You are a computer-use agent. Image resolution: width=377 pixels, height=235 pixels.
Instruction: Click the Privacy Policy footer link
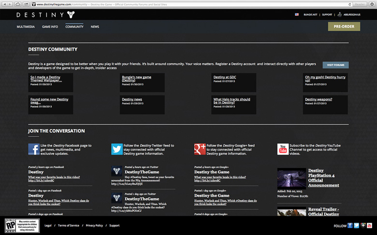[94, 225]
